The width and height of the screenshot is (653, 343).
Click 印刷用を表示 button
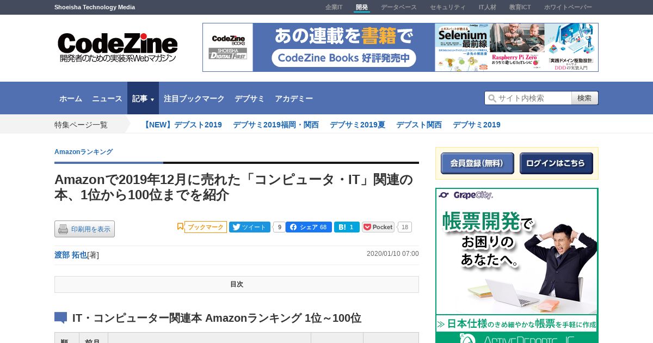[84, 229]
